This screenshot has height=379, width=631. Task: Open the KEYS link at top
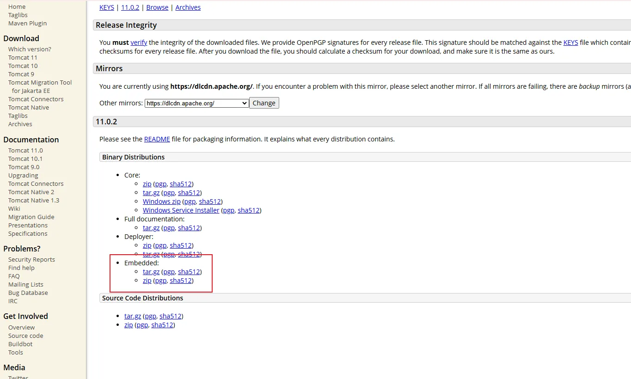(107, 7)
